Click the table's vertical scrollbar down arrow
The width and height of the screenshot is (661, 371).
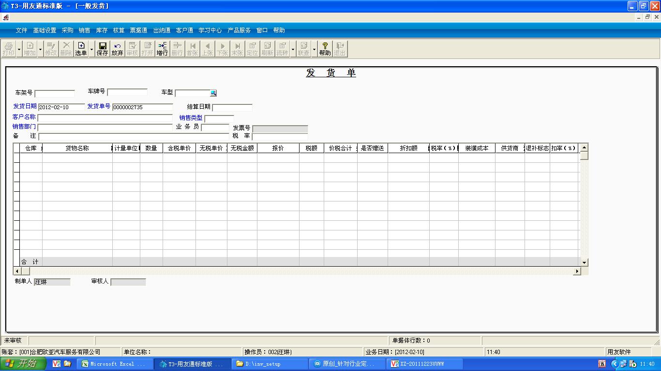click(584, 262)
